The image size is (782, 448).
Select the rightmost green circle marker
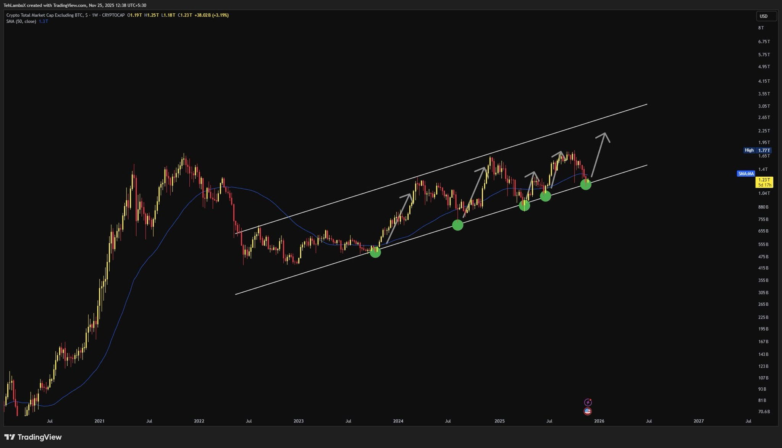pos(586,185)
